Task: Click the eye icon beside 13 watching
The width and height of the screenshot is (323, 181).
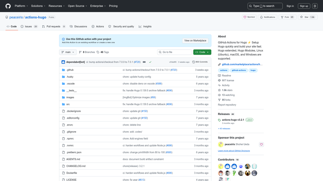Action: (x=219, y=95)
